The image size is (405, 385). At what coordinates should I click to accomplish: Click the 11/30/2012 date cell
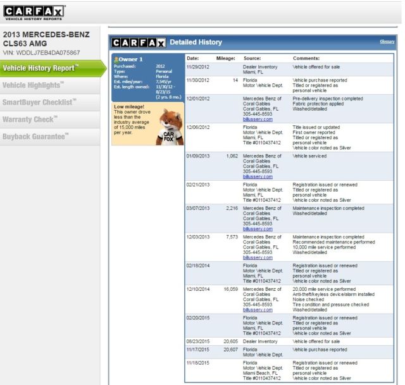(x=197, y=80)
